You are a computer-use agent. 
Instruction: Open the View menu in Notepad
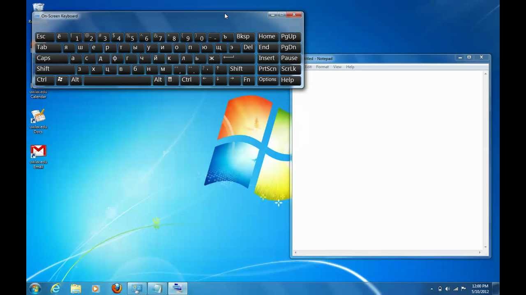click(x=337, y=67)
